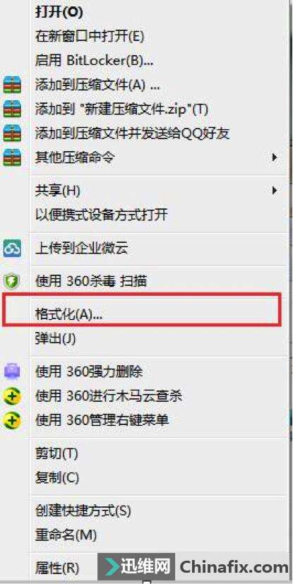Click the archive icon beside 发送给QQ好友 entry

12,133
